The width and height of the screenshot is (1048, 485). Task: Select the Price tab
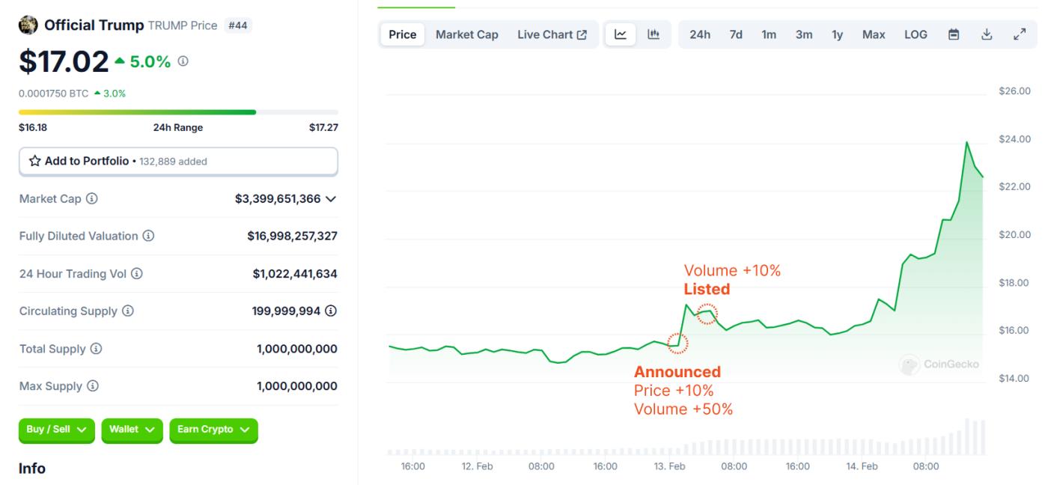(x=403, y=34)
